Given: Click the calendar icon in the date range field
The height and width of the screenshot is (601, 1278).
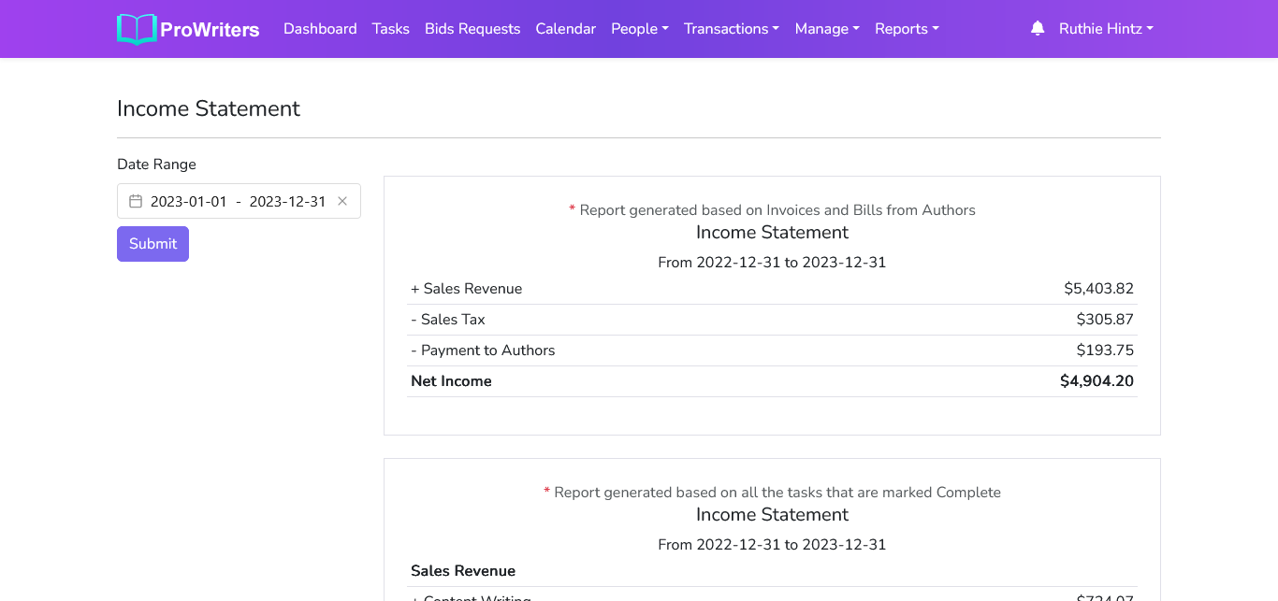Looking at the screenshot, I should click(136, 201).
